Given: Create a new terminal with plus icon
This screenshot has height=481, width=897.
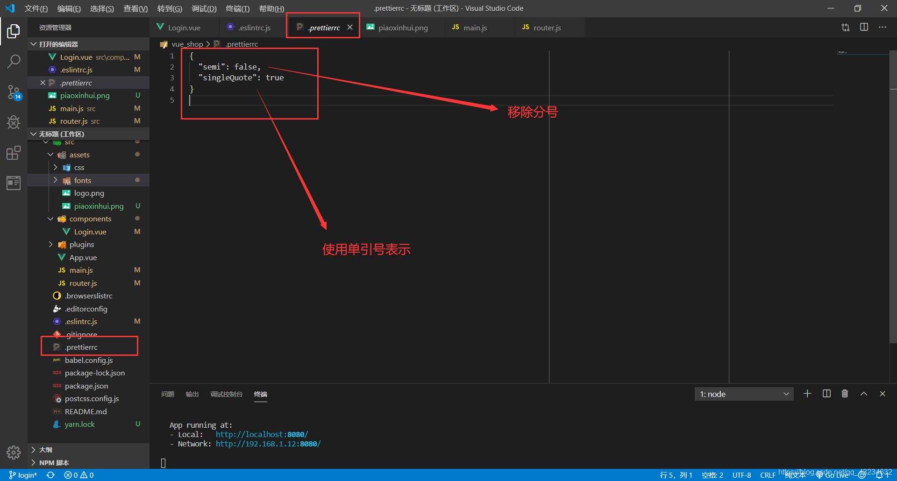Looking at the screenshot, I should (x=807, y=394).
